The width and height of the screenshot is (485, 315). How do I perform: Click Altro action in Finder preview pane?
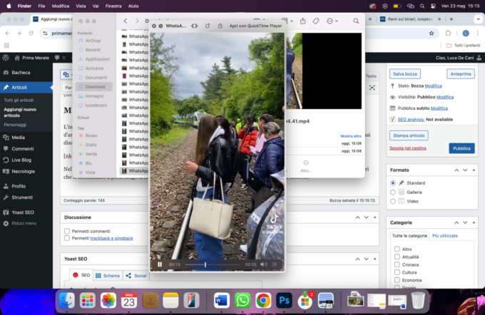coord(305,166)
